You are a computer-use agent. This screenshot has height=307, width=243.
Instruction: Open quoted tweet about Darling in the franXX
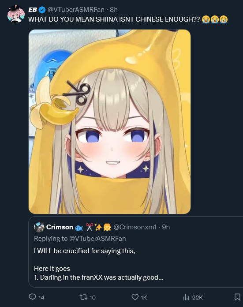[136, 251]
